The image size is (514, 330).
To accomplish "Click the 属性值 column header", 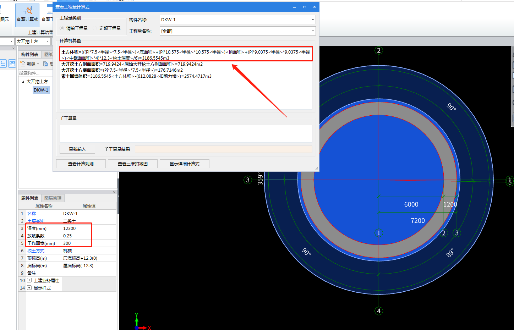I will coord(89,206).
